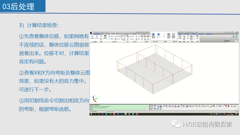Viewport: 240px width, 135px height.
Task: Open the floor selection combo box
Action: click(x=233, y=41)
